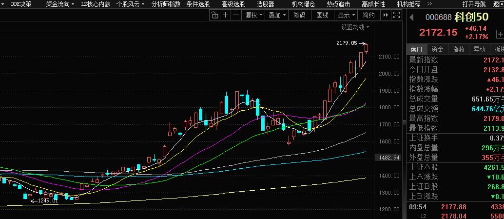
Task: Click the 最高指数 row label
Action: click(424, 119)
